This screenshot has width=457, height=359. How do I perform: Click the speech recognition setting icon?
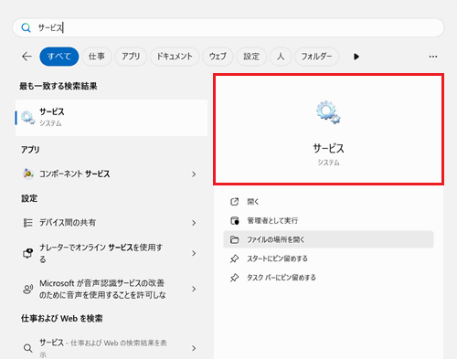28,289
